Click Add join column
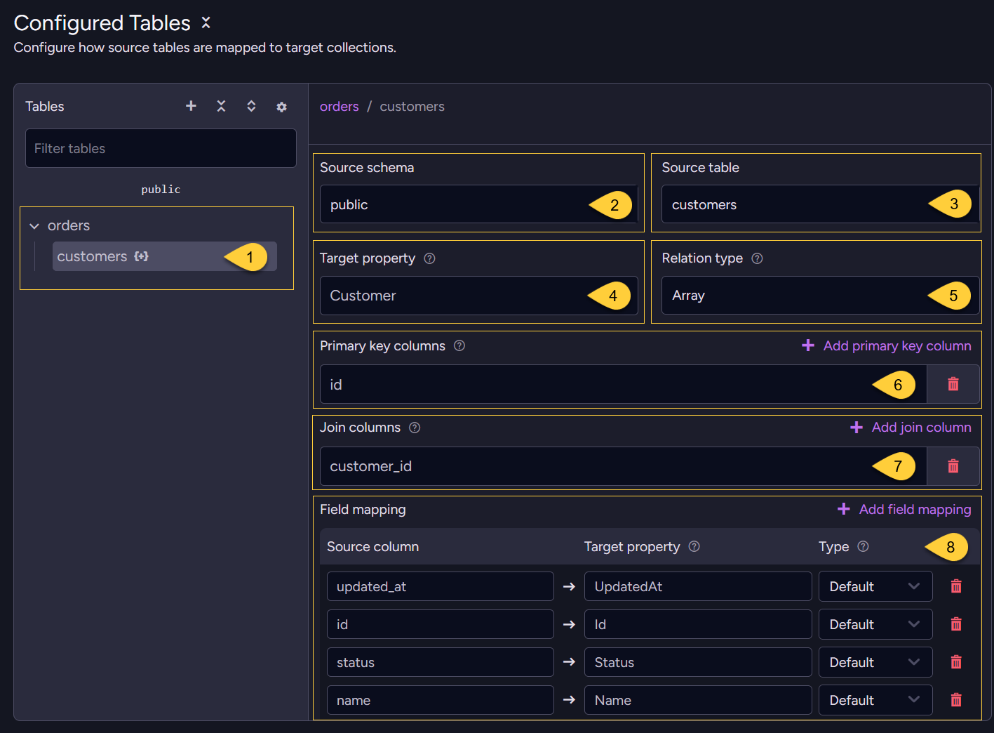The width and height of the screenshot is (994, 733). pyautogui.click(x=911, y=427)
